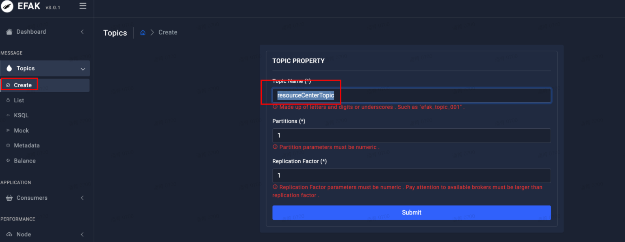This screenshot has width=625, height=242.
Task: Click the Node cloud icon
Action: pos(9,234)
